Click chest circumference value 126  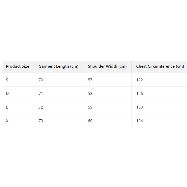pyautogui.click(x=139, y=94)
